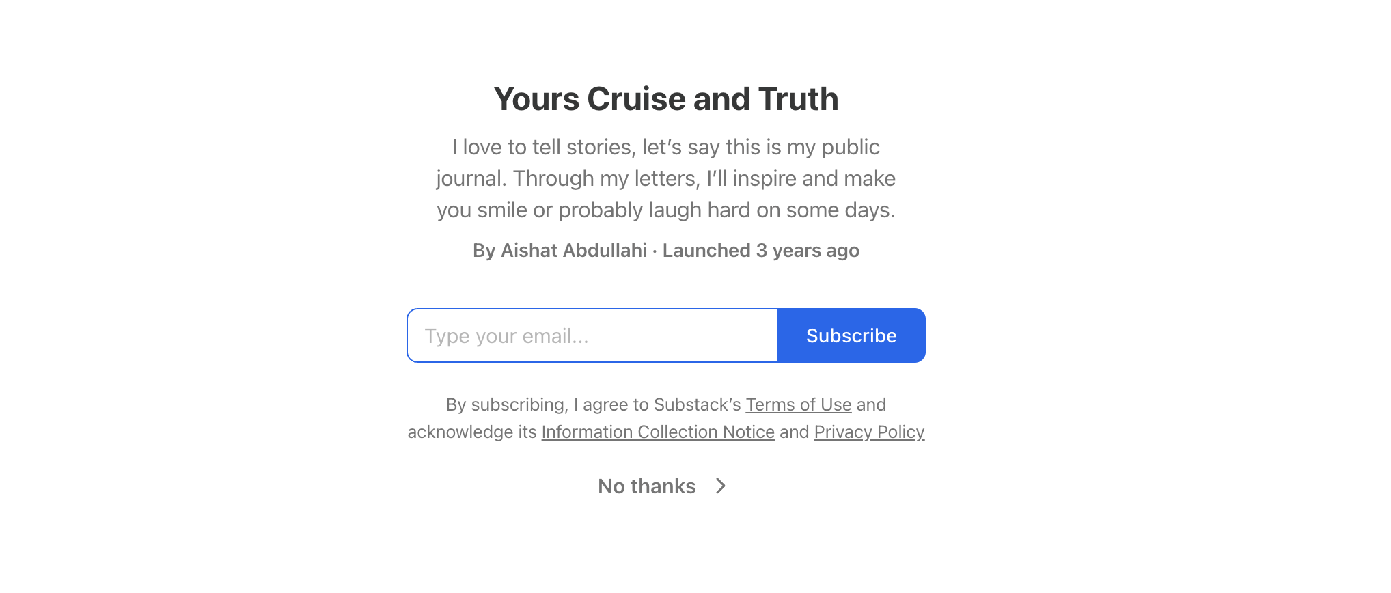
Task: Click 'acknowledge its' text in disclaimer
Action: (x=472, y=432)
